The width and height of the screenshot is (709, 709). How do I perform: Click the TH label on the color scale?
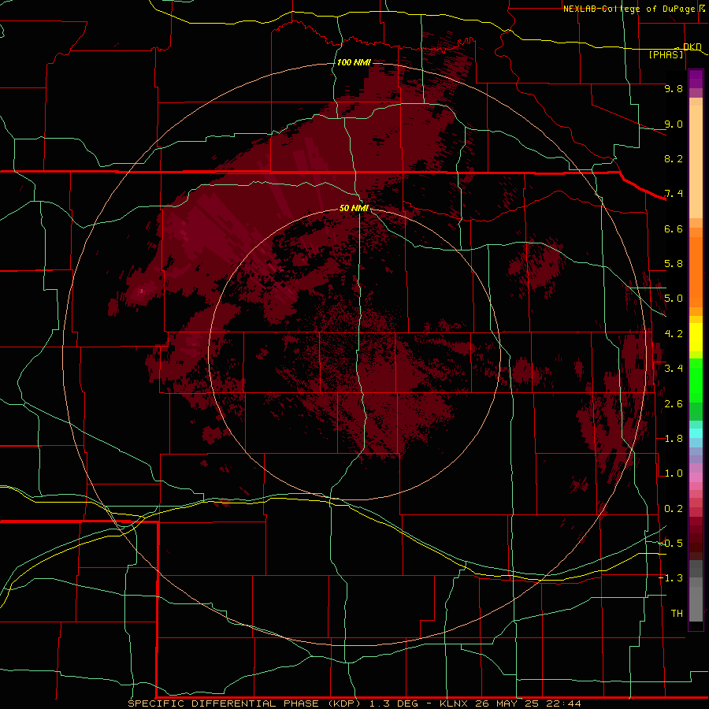pos(677,614)
